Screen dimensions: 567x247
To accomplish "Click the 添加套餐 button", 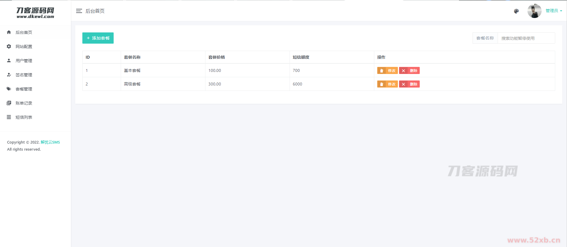I will pyautogui.click(x=98, y=38).
